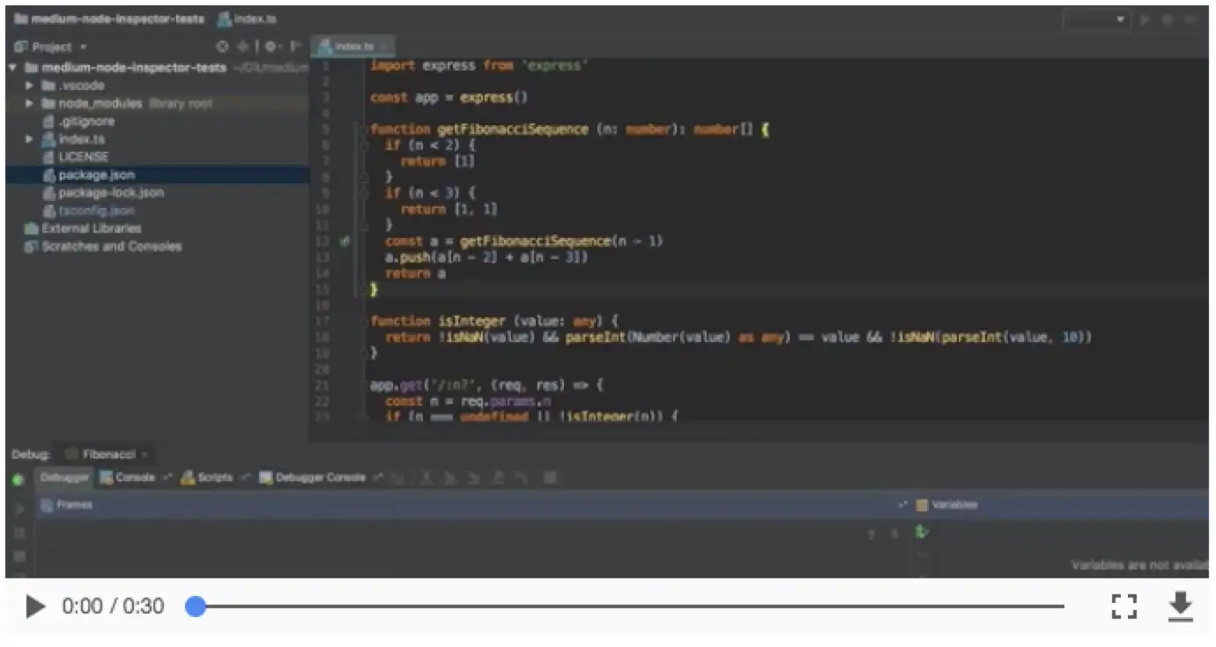This screenshot has height=647, width=1216.
Task: Select the .vscode folder label
Action: [81, 86]
